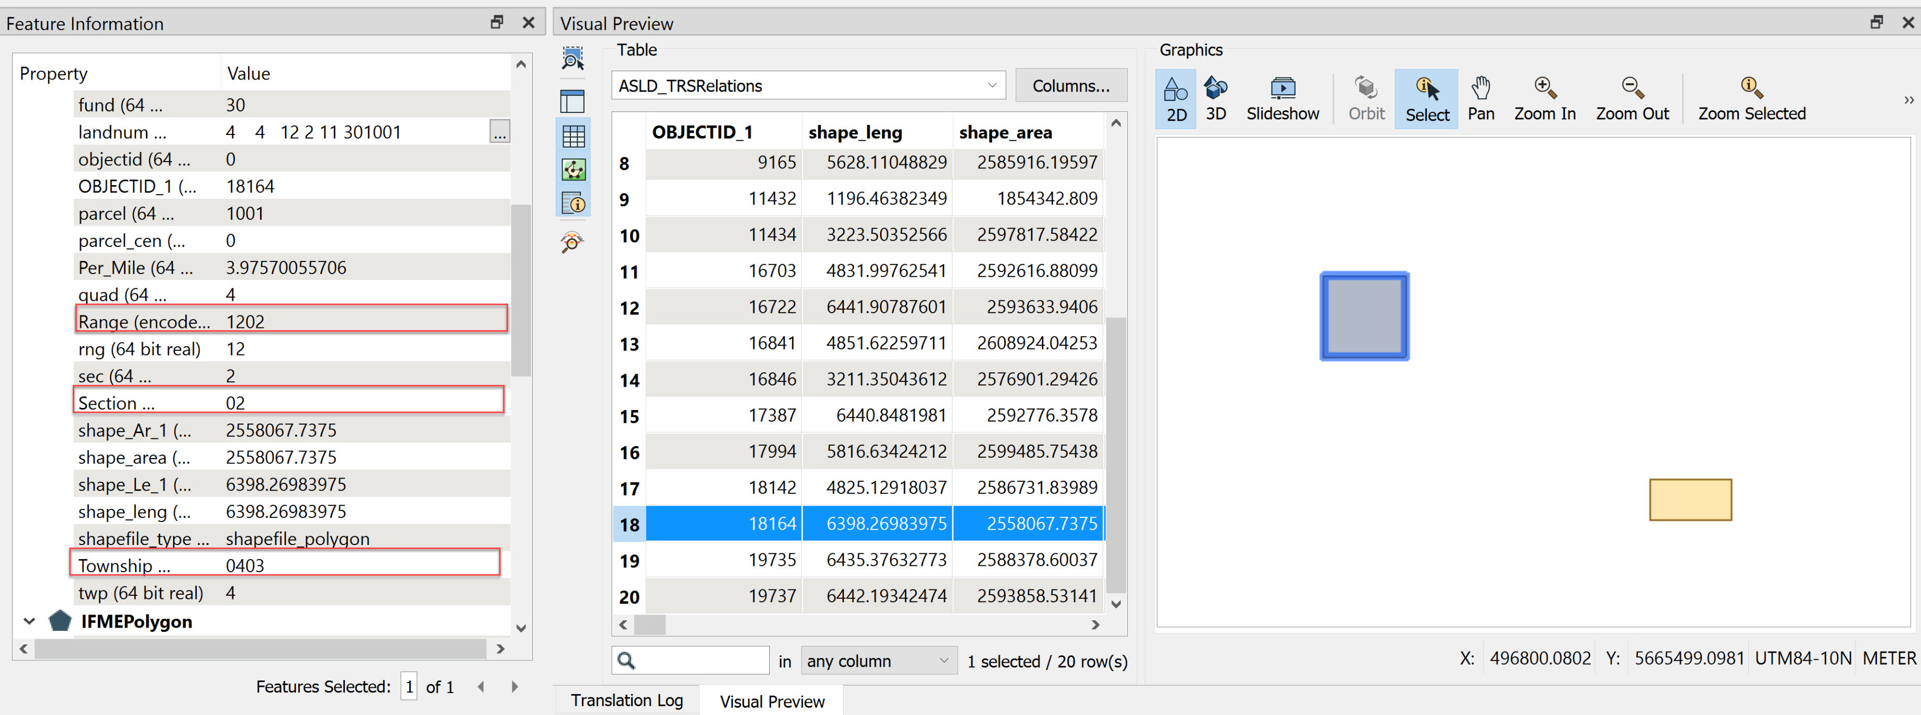
Task: Open the Columns... dialog
Action: (1071, 86)
